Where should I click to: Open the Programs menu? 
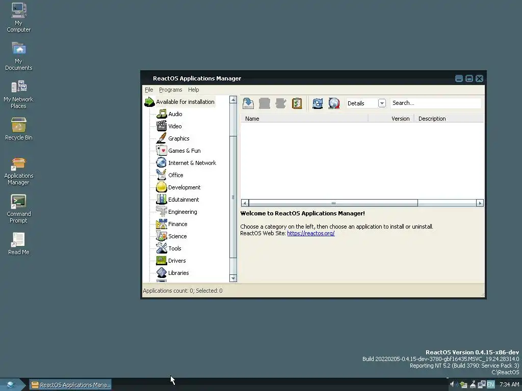coord(170,90)
